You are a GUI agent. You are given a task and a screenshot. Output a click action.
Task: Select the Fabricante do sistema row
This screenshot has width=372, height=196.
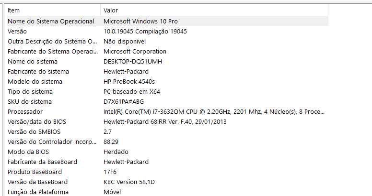pos(38,71)
